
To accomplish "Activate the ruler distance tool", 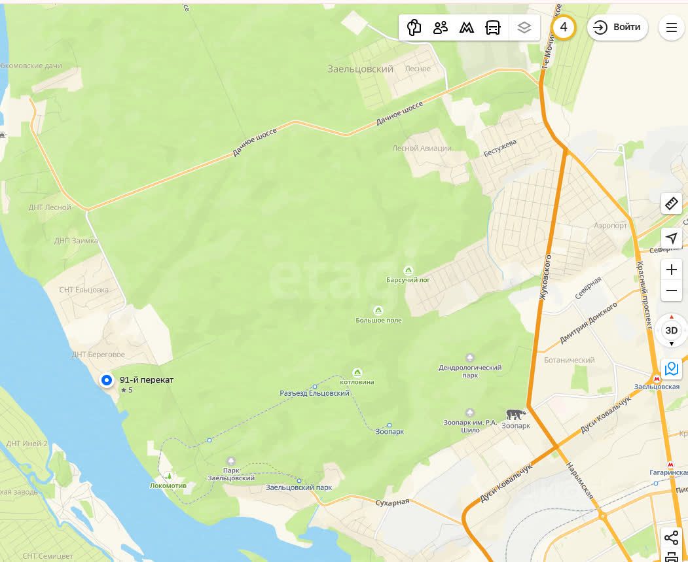I will (672, 204).
